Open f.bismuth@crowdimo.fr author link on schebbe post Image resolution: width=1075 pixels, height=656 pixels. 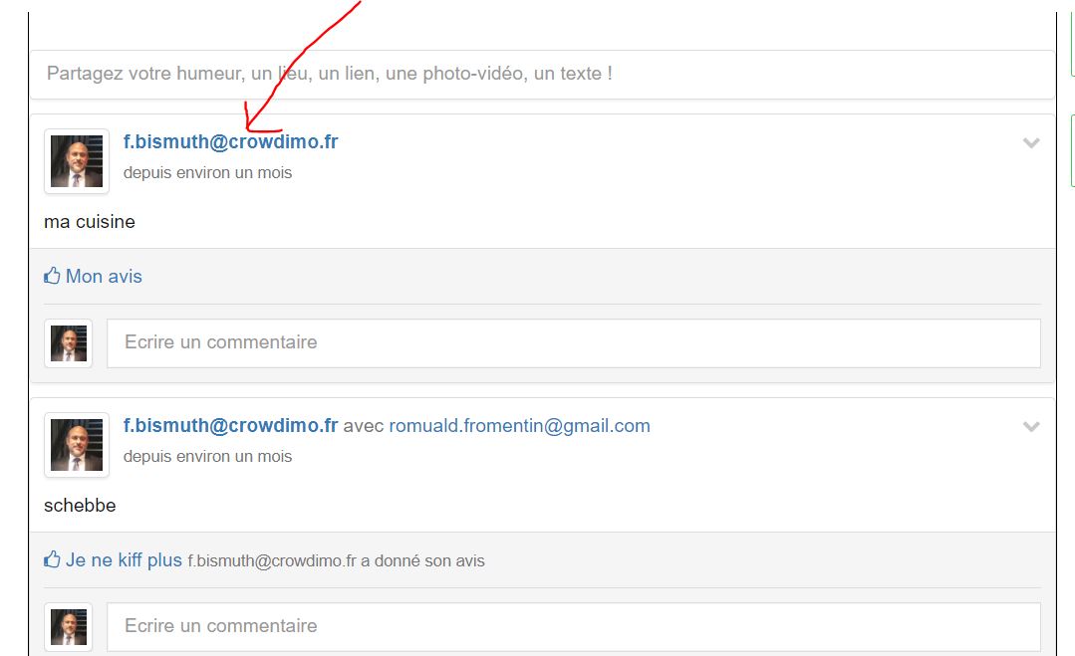pos(230,425)
